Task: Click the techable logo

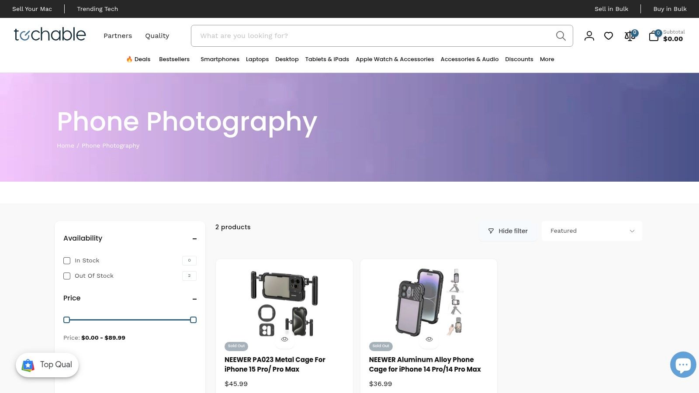Action: 50,34
